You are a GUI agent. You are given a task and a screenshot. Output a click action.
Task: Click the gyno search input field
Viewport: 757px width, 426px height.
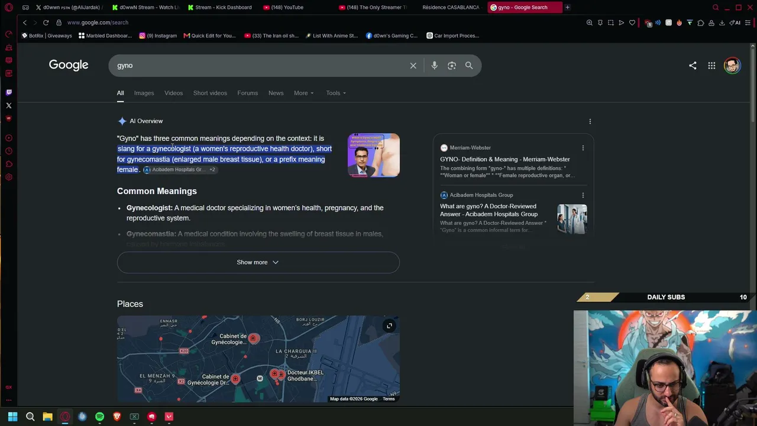point(260,66)
